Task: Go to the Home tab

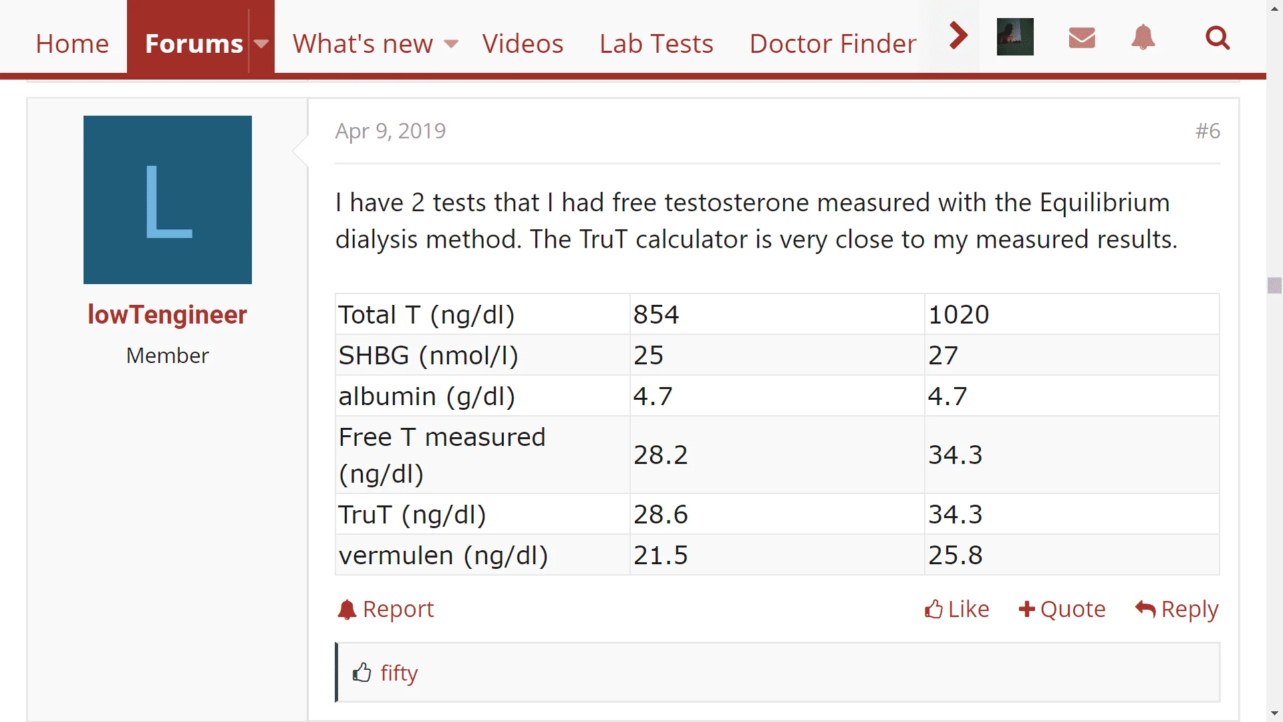Action: [x=72, y=44]
